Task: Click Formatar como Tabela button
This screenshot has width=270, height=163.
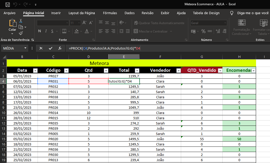Action: (x=262, y=28)
